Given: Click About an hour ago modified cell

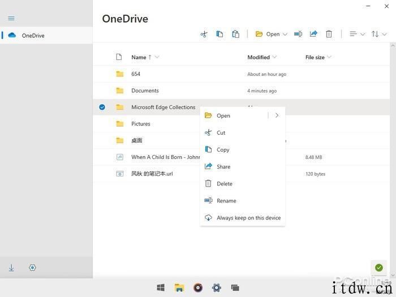Looking at the screenshot, I should click(266, 74).
